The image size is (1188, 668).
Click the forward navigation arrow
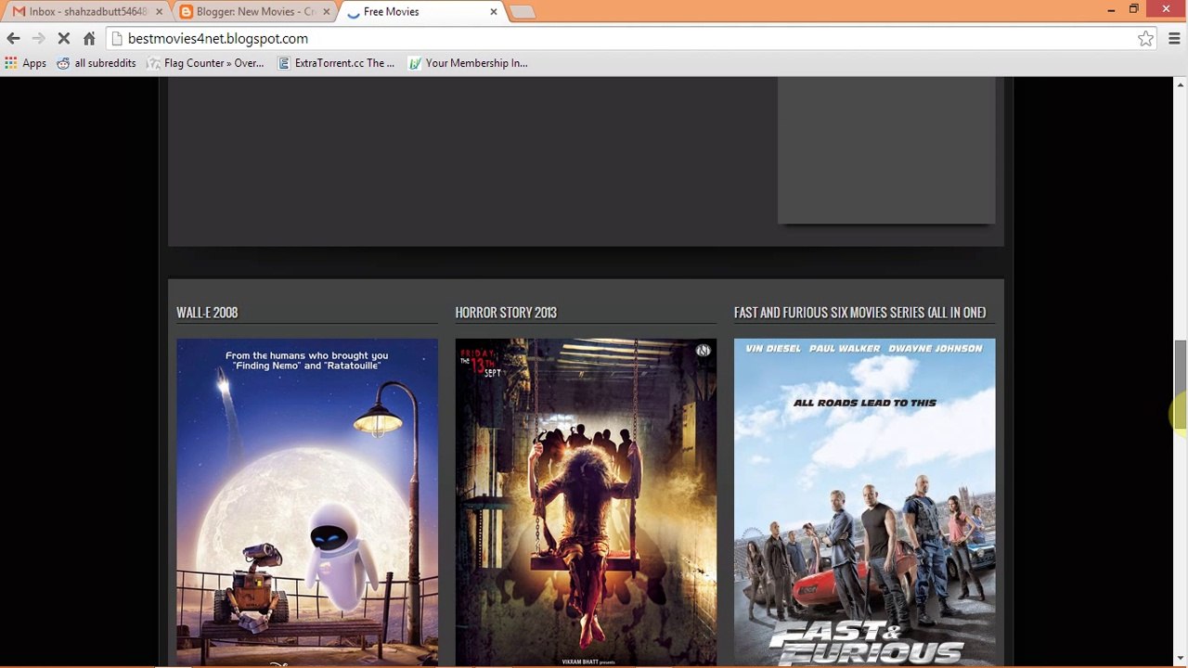[38, 38]
